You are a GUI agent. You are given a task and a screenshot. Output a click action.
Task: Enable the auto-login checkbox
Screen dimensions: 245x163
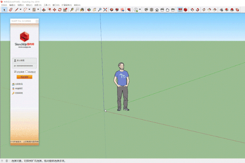pyautogui.click(x=26, y=72)
